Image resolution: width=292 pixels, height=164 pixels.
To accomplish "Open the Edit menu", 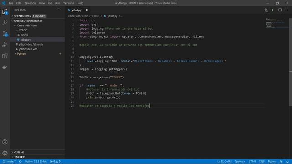I will (x=19, y=3).
